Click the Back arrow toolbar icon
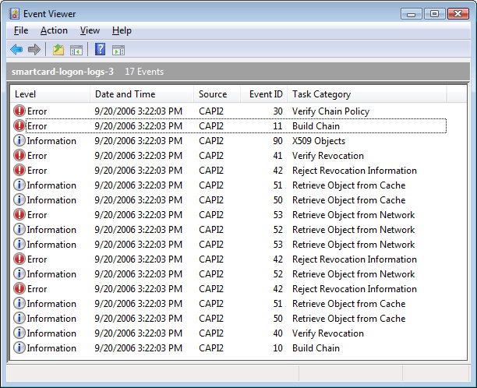 (16, 49)
